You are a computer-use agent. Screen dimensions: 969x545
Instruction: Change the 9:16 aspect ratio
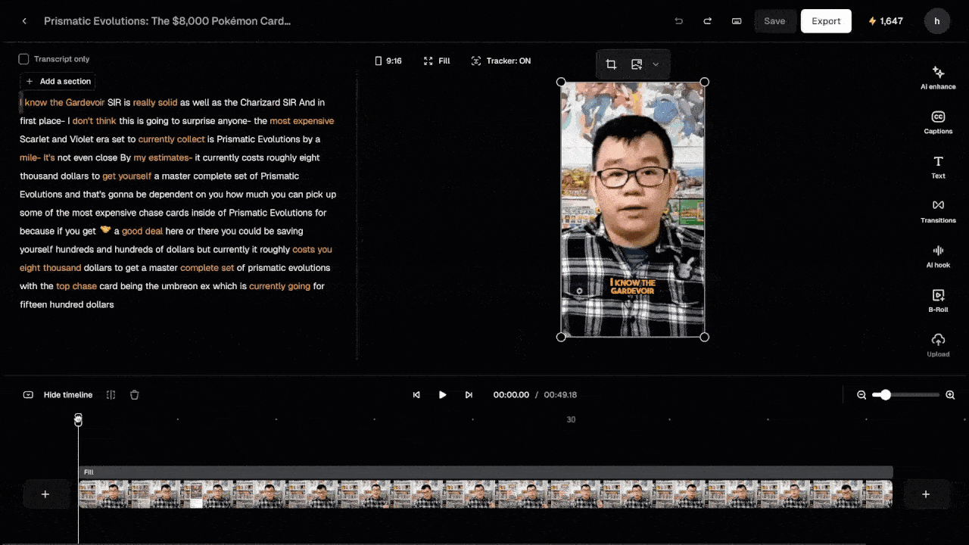pyautogui.click(x=388, y=61)
